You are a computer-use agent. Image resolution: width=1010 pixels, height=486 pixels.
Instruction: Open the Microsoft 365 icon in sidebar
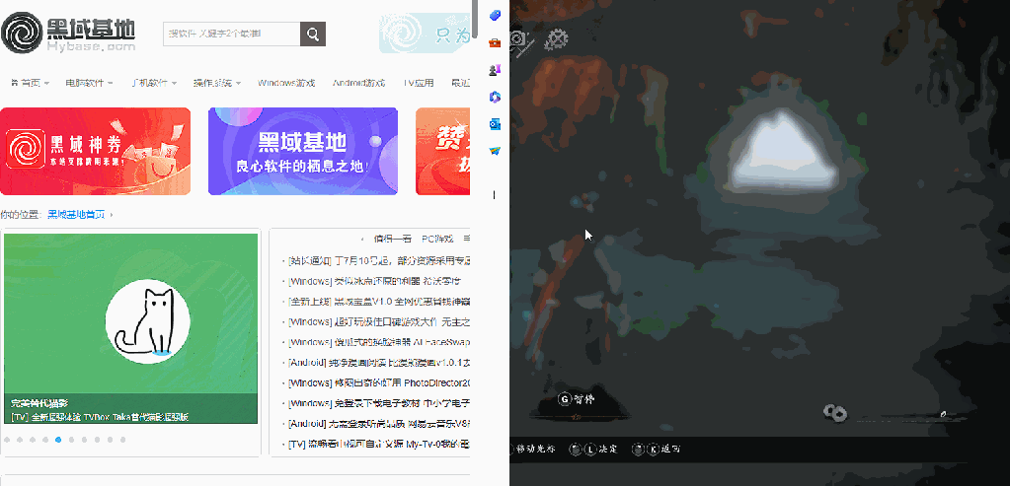(x=495, y=97)
